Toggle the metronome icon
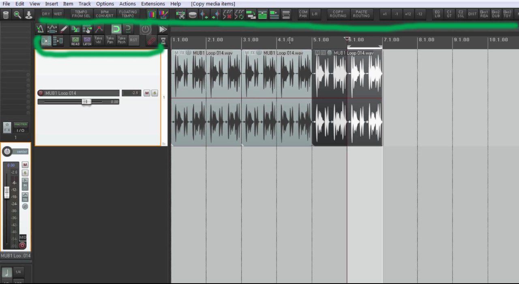The height and width of the screenshot is (284, 519). (40, 29)
